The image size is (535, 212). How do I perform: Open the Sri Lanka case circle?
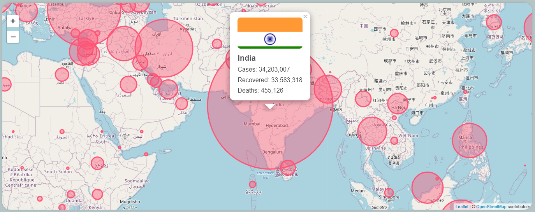[x=288, y=168]
